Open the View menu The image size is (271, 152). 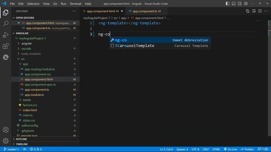point(46,4)
